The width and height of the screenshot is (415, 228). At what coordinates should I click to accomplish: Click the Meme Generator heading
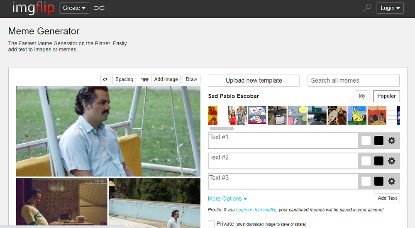tap(44, 31)
